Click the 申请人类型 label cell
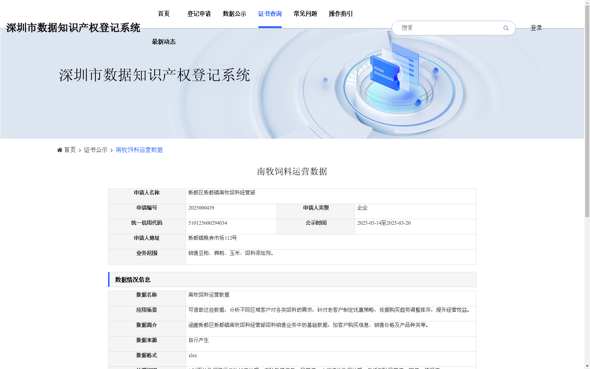Image resolution: width=590 pixels, height=369 pixels. 316,211
